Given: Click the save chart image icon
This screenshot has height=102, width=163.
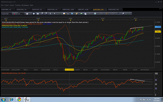Looking at the screenshot, I should coord(81,14).
